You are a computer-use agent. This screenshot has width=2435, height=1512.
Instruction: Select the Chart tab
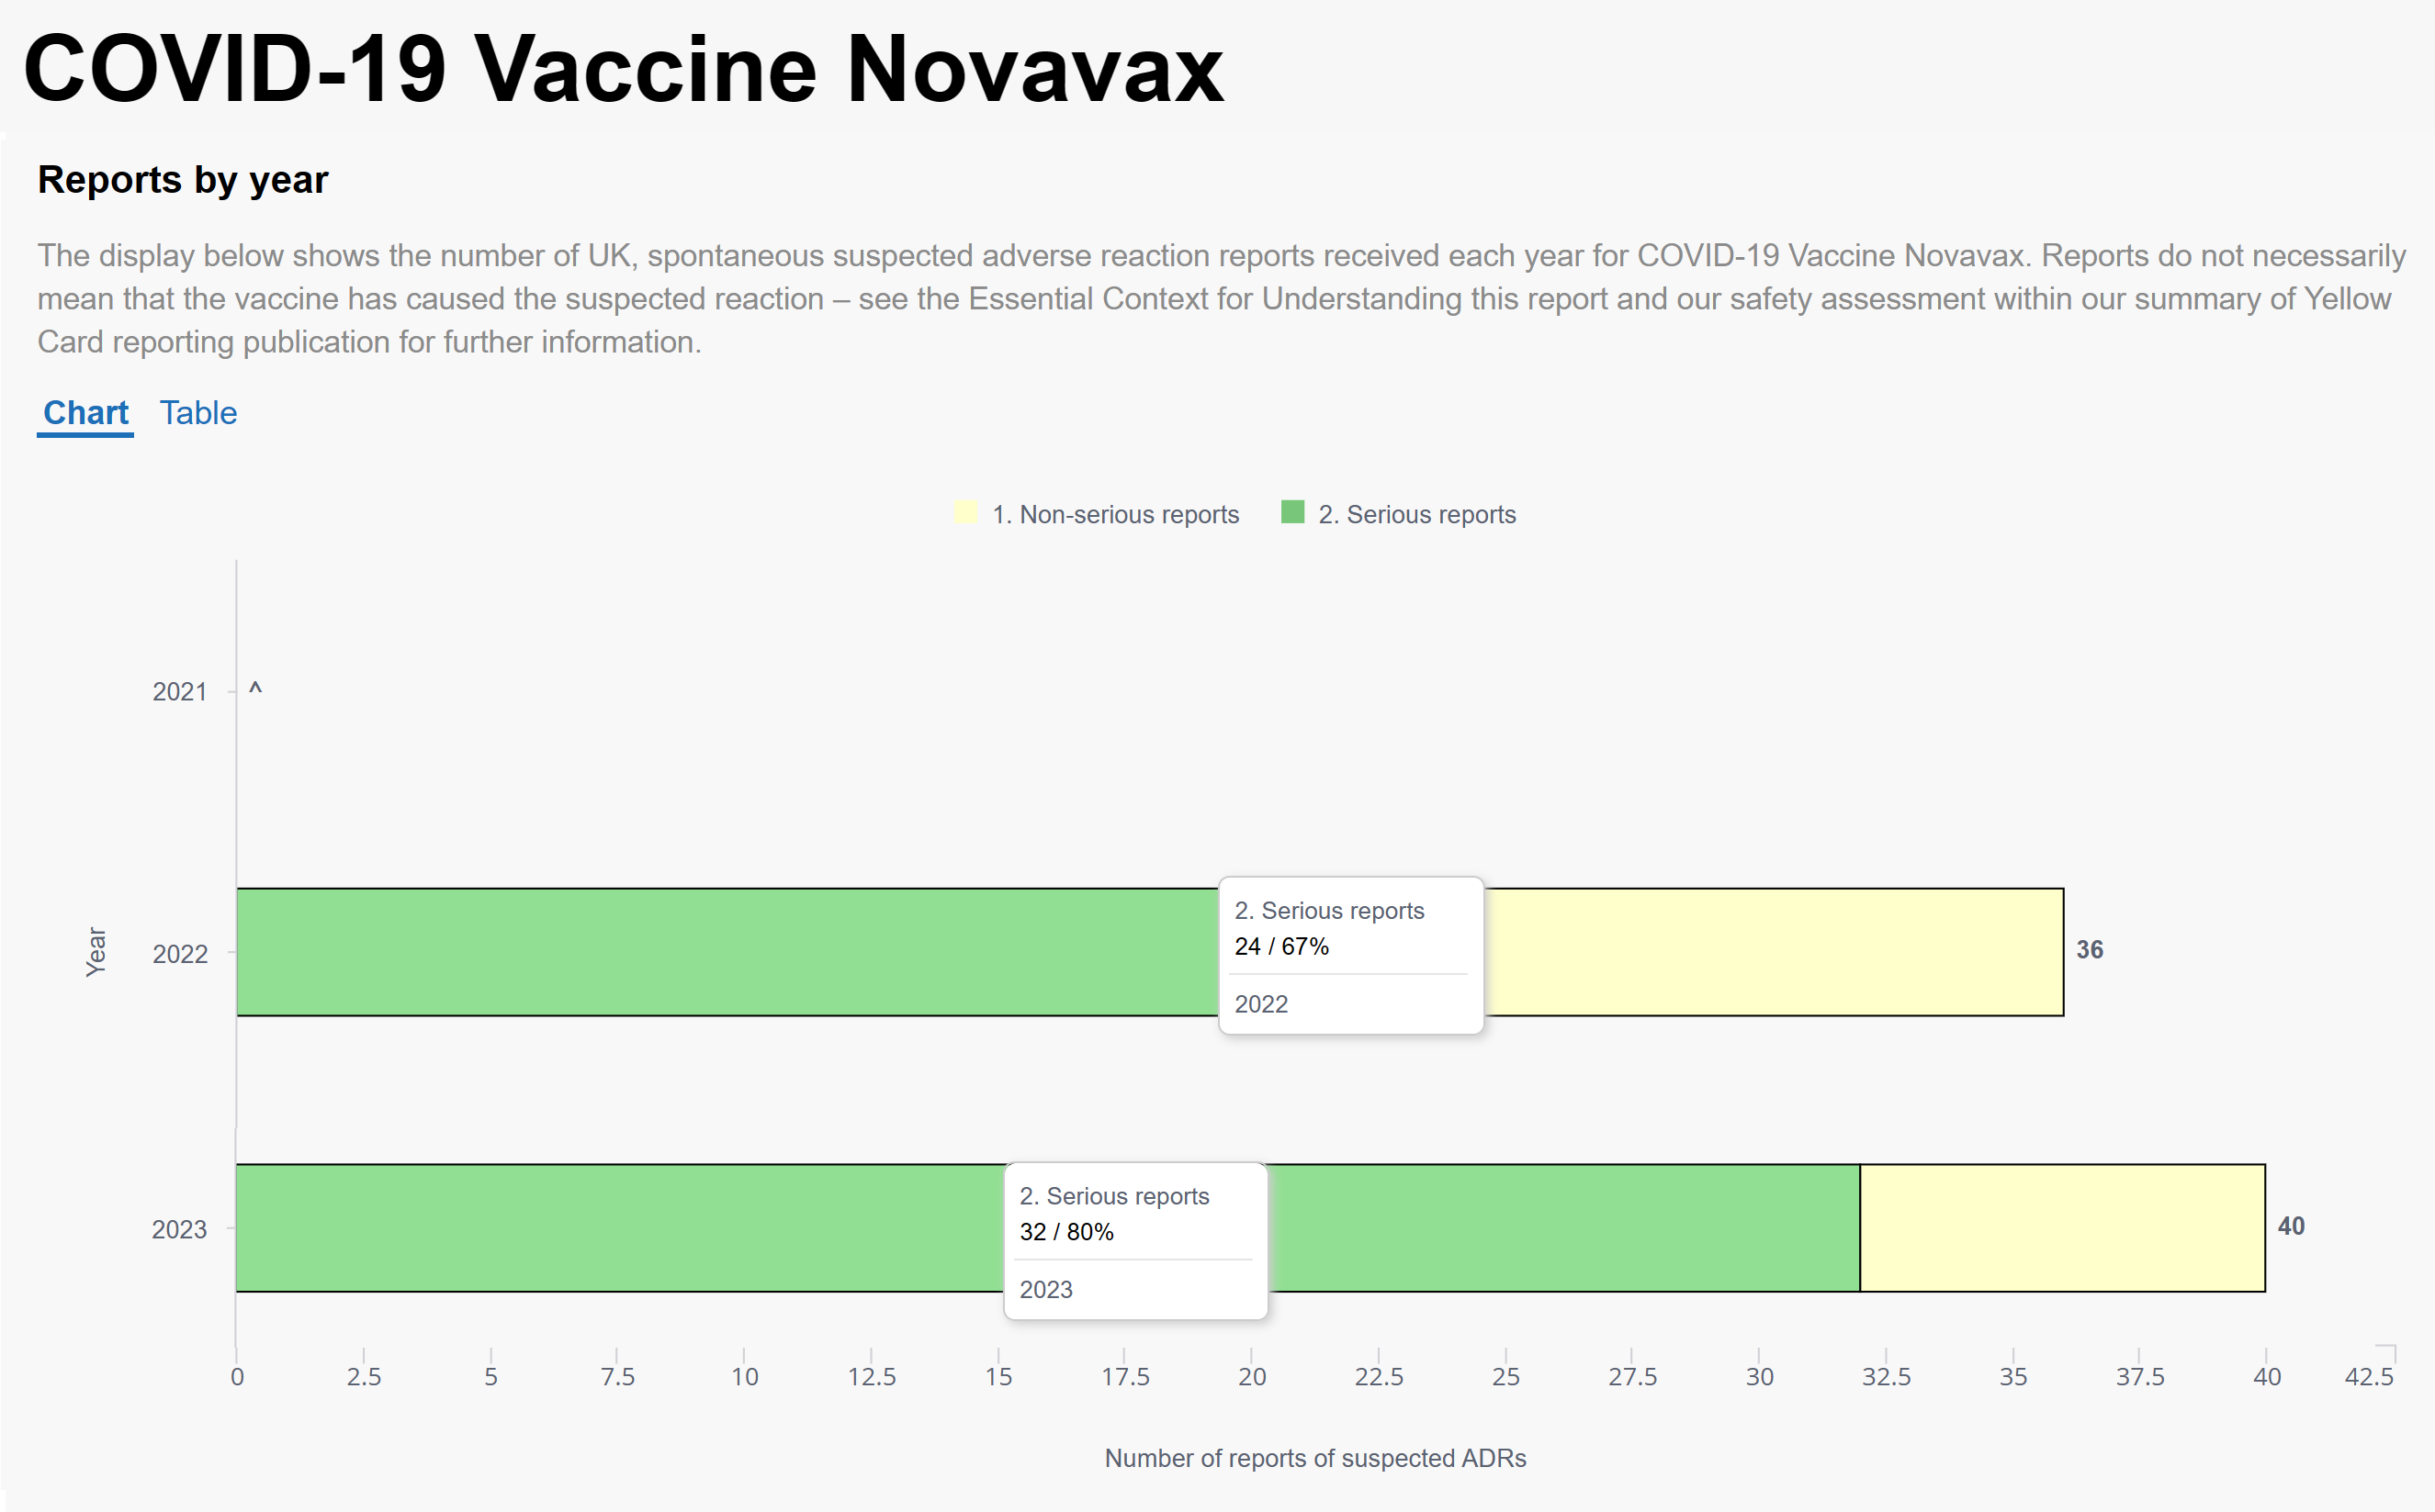click(86, 413)
